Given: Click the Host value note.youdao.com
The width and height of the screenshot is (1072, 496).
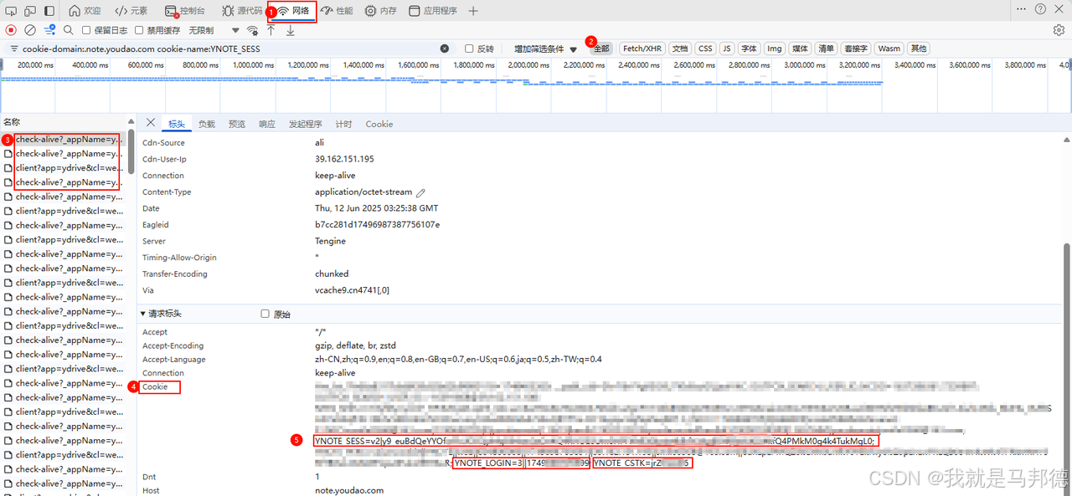Looking at the screenshot, I should click(x=349, y=491).
